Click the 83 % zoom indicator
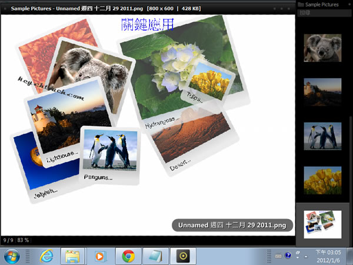Image resolution: width=353 pixels, height=265 pixels. (24, 240)
